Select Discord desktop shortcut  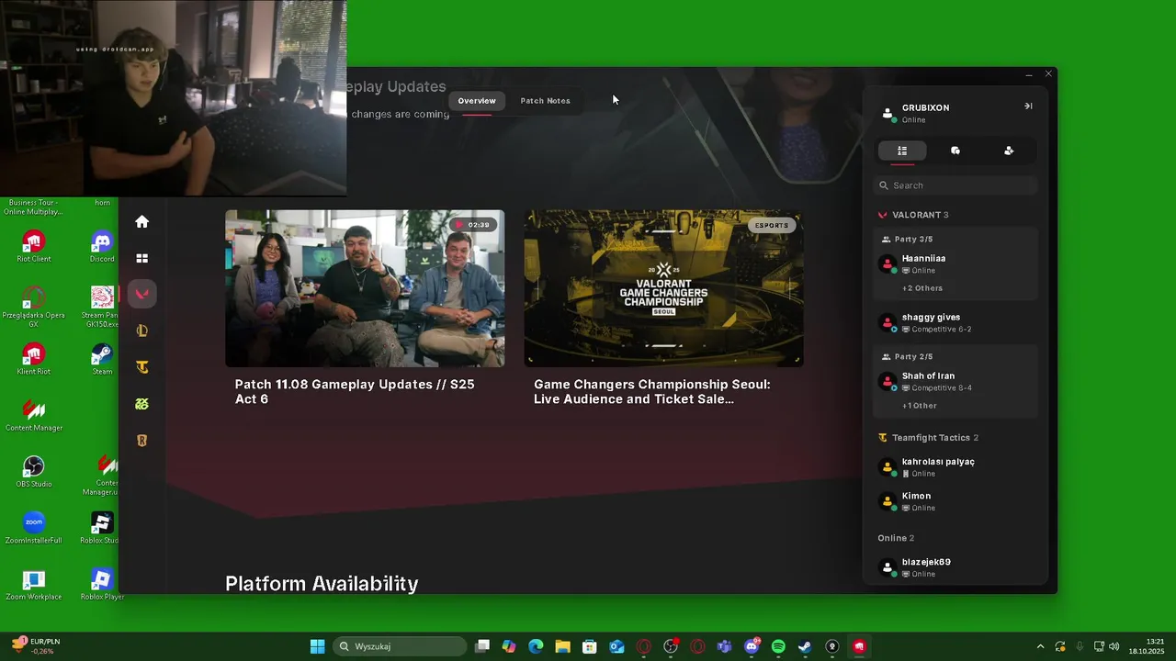point(102,247)
